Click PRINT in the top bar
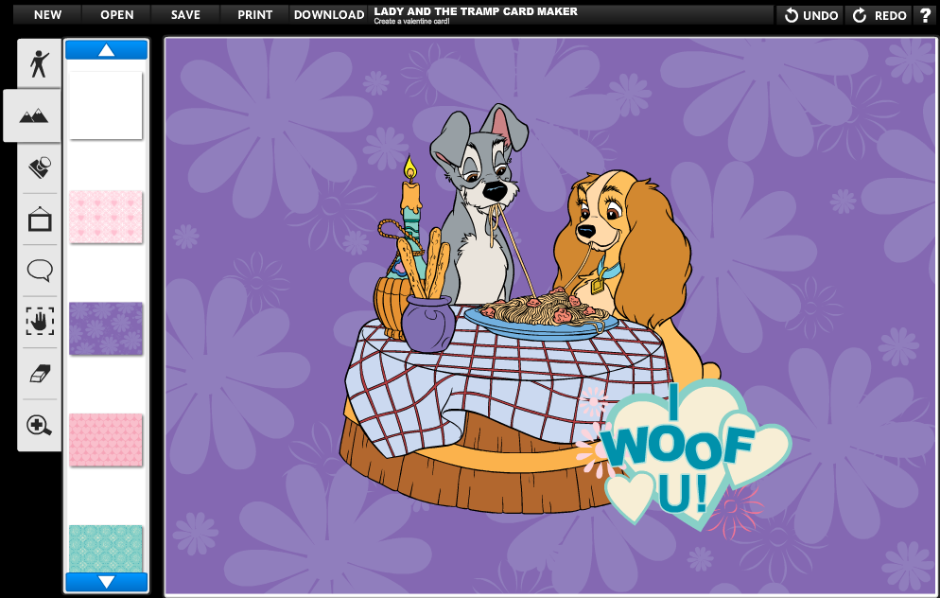Viewport: 940px width, 598px height. pos(254,14)
